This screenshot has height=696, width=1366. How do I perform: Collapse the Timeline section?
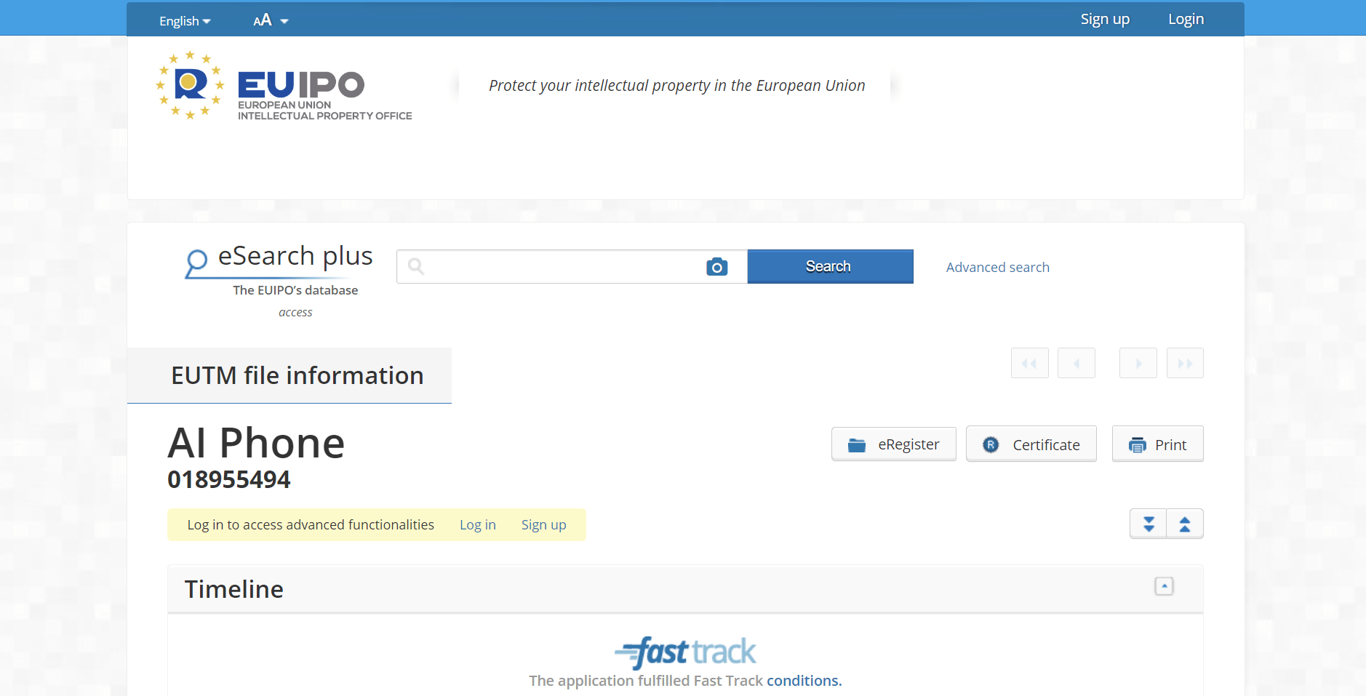[1164, 586]
